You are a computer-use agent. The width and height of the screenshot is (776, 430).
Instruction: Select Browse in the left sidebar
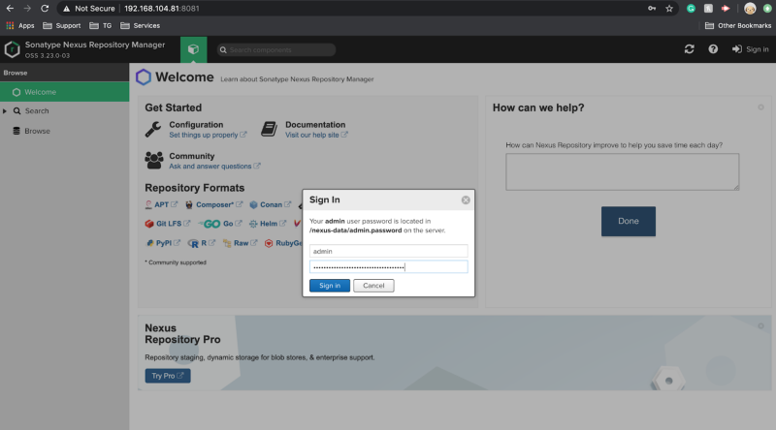tap(37, 131)
